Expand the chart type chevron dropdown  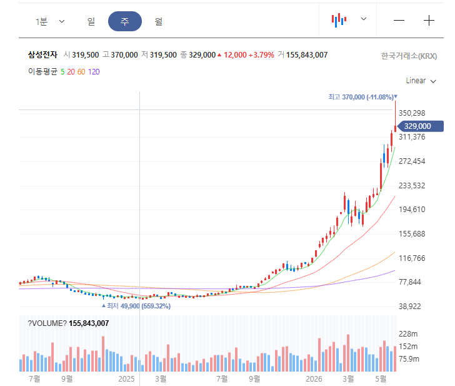click(364, 19)
